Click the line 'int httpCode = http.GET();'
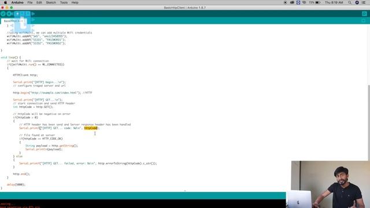The image size is (370, 208). tap(33, 107)
